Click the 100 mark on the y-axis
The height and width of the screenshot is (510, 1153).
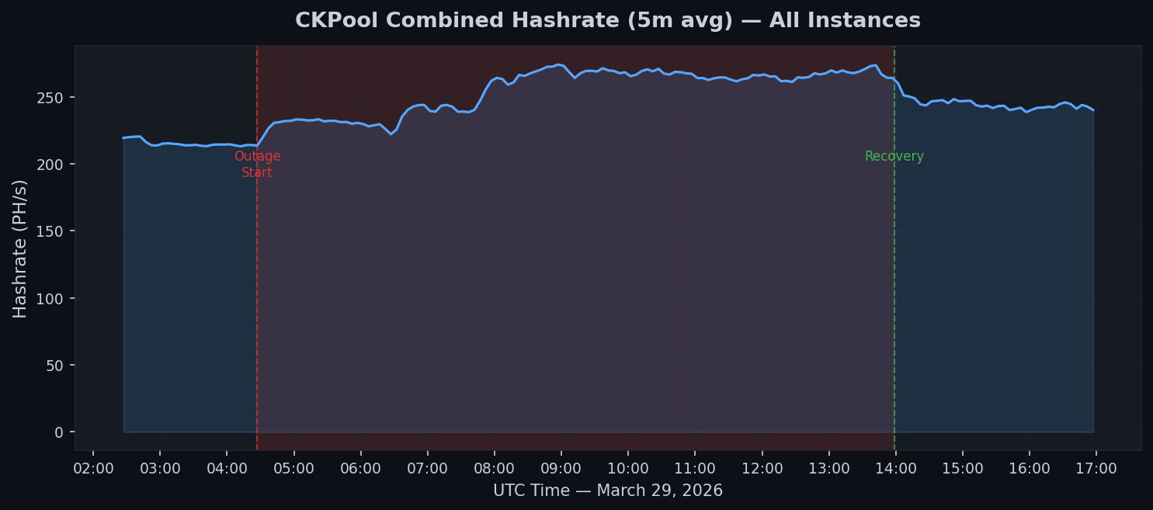50,298
